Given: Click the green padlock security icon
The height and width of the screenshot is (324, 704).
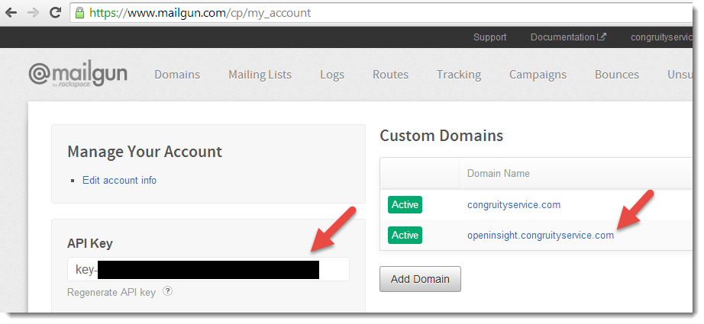Looking at the screenshot, I should coord(80,12).
